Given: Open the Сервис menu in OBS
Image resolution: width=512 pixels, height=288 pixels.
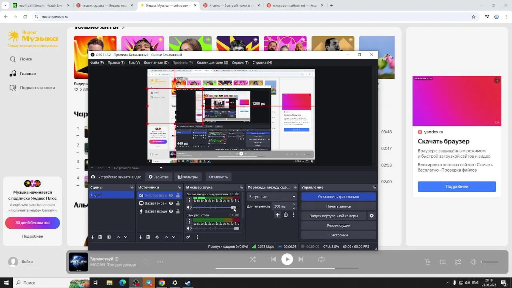Looking at the screenshot, I should [x=240, y=62].
